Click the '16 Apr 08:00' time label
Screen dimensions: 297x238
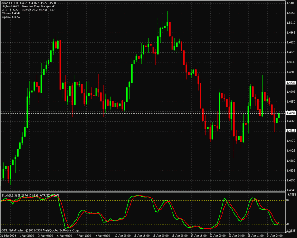(180, 236)
